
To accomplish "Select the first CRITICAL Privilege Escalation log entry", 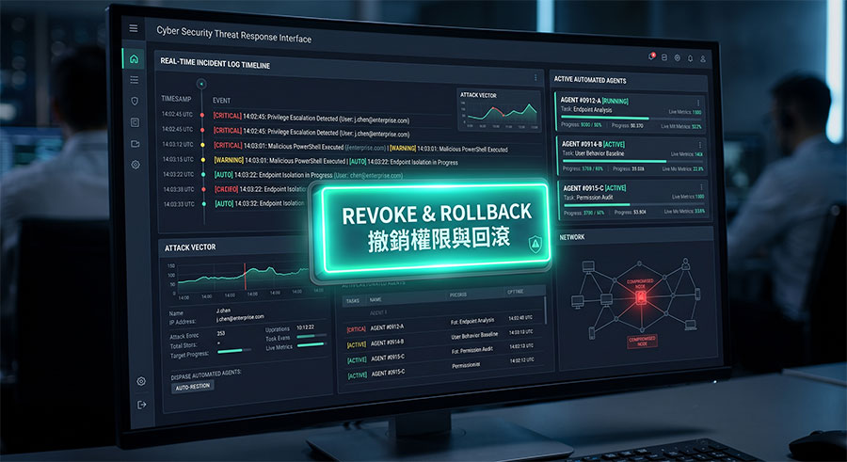I will pyautogui.click(x=312, y=118).
